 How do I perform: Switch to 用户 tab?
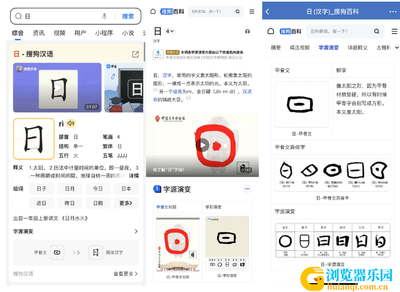80,33
